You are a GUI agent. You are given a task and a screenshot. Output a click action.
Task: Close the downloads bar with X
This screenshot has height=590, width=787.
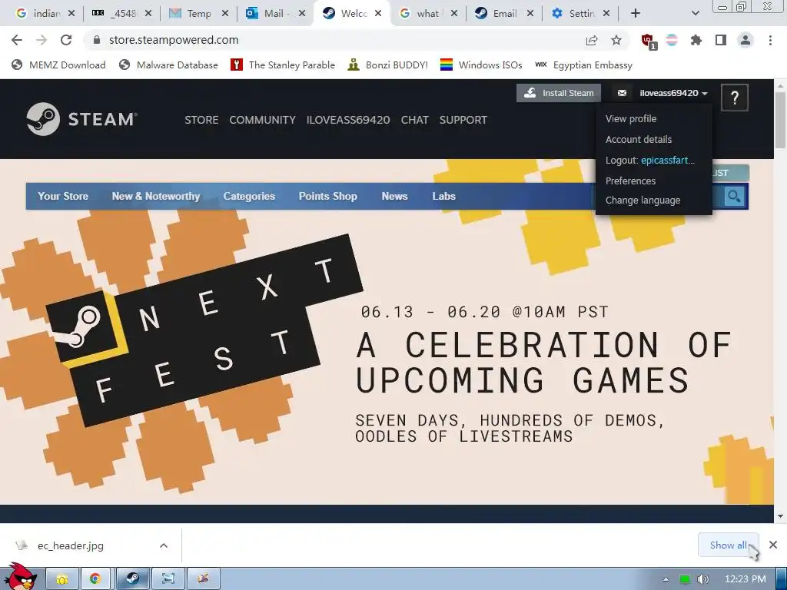[x=773, y=545]
